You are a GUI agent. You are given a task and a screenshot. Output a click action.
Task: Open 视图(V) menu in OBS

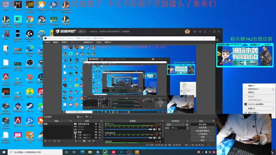click(65, 42)
